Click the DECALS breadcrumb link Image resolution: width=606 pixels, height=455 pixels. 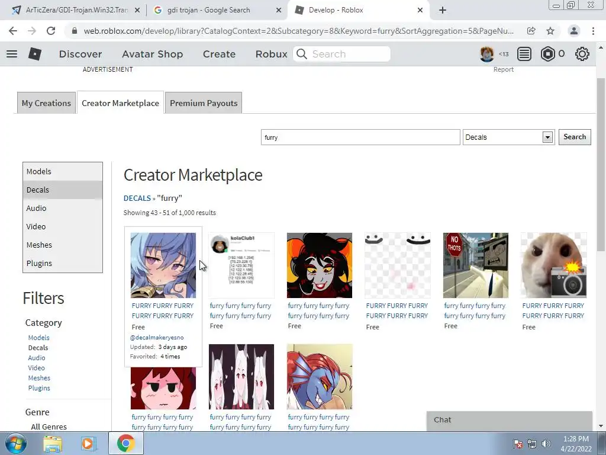[x=137, y=198]
